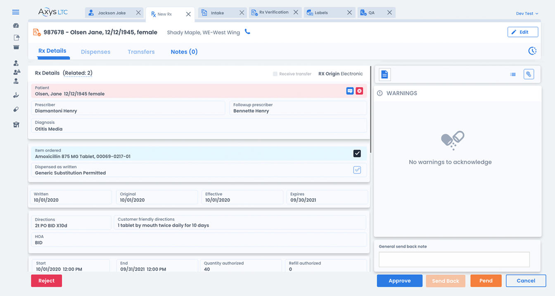555x296 pixels.
Task: Open the Rx history clock icon
Action: pyautogui.click(x=532, y=51)
